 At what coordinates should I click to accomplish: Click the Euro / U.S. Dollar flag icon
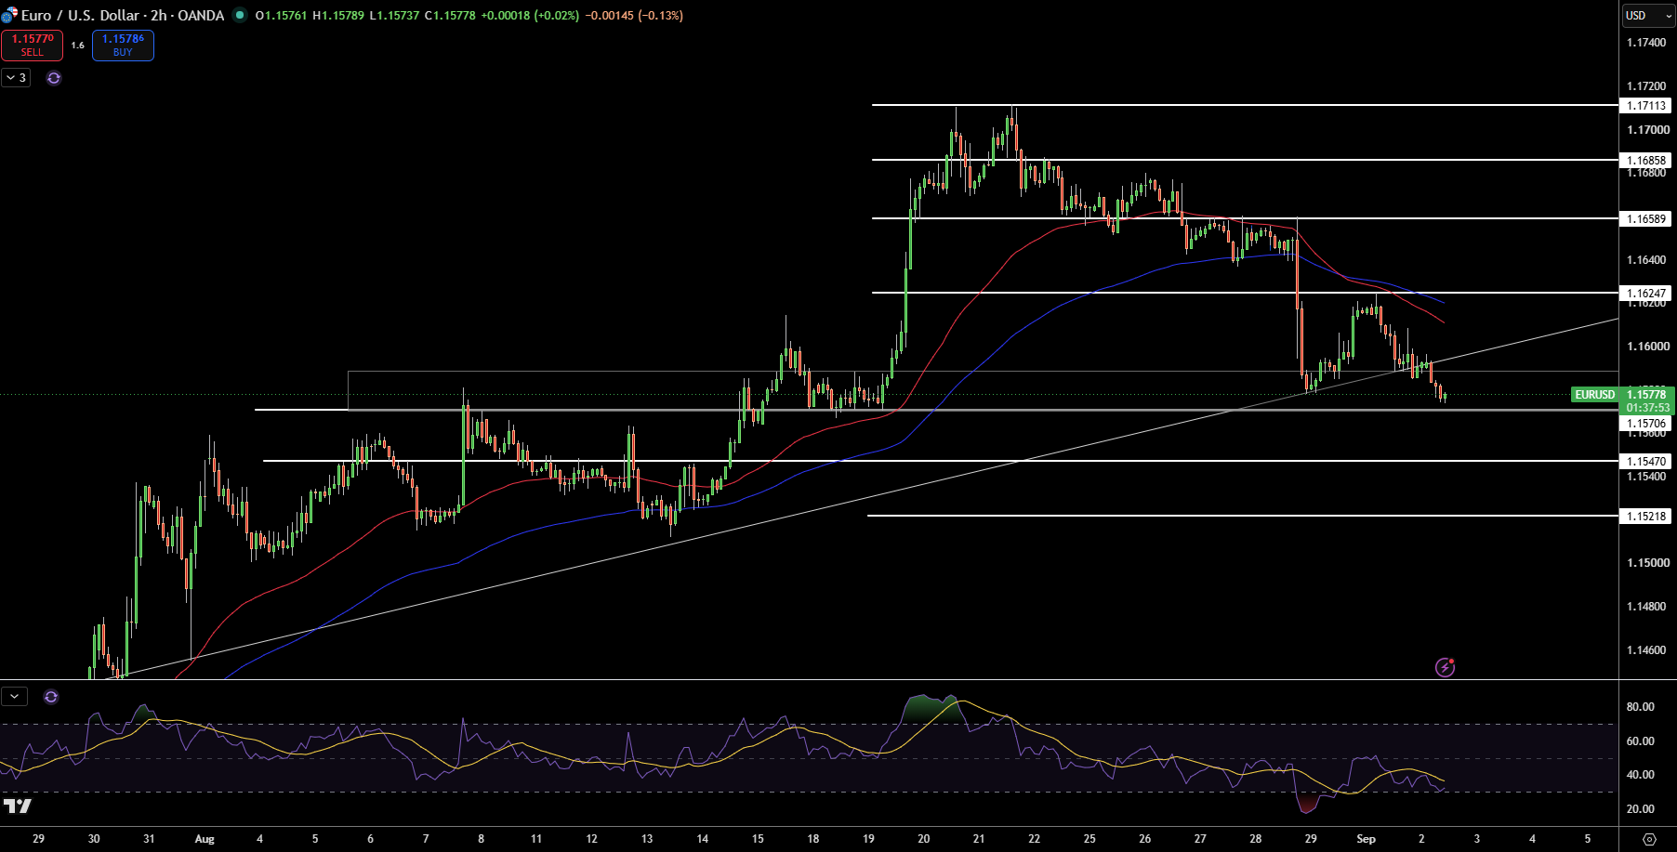point(9,16)
